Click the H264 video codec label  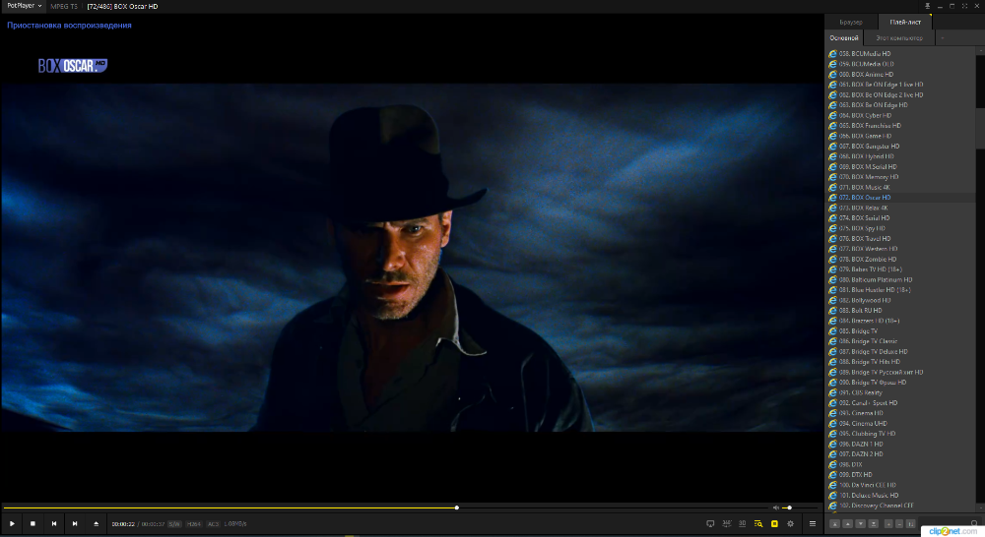pyautogui.click(x=193, y=524)
